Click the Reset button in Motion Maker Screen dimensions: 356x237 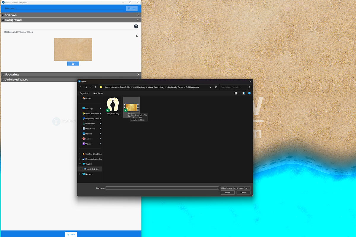pos(71,234)
